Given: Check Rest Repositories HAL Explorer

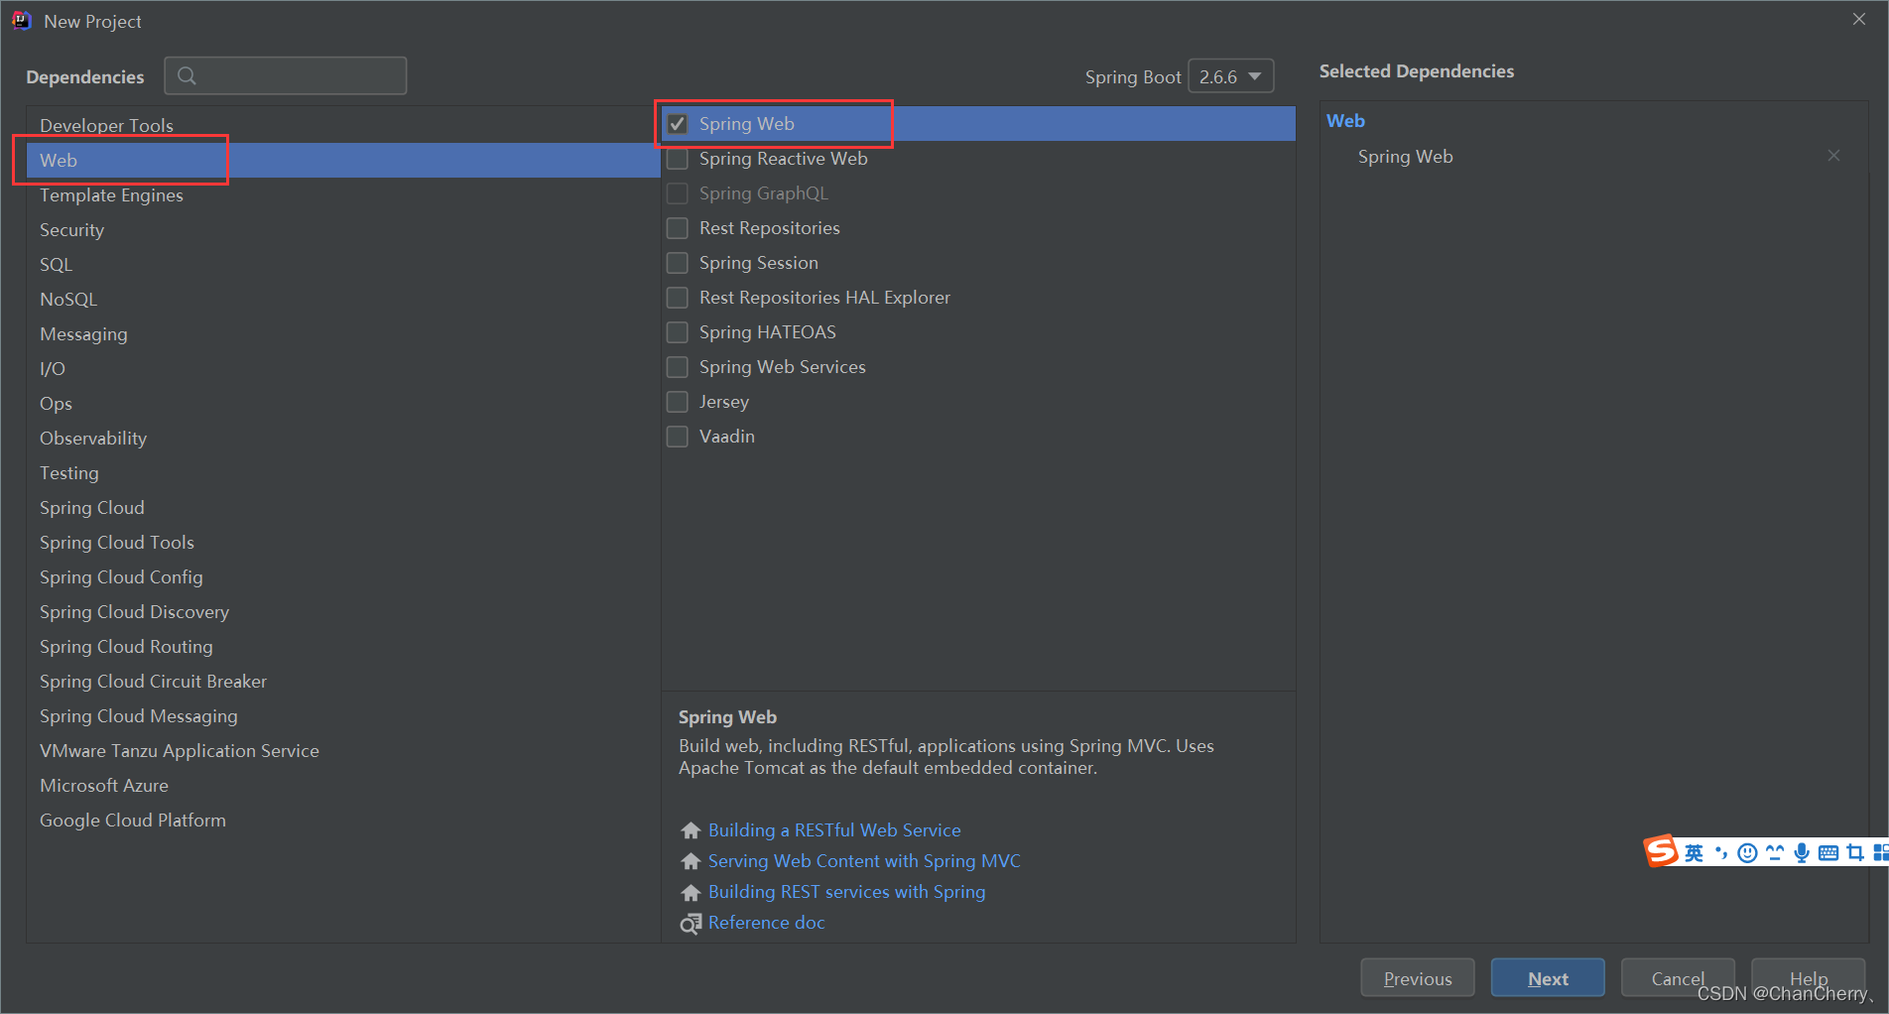Looking at the screenshot, I should pos(678,298).
